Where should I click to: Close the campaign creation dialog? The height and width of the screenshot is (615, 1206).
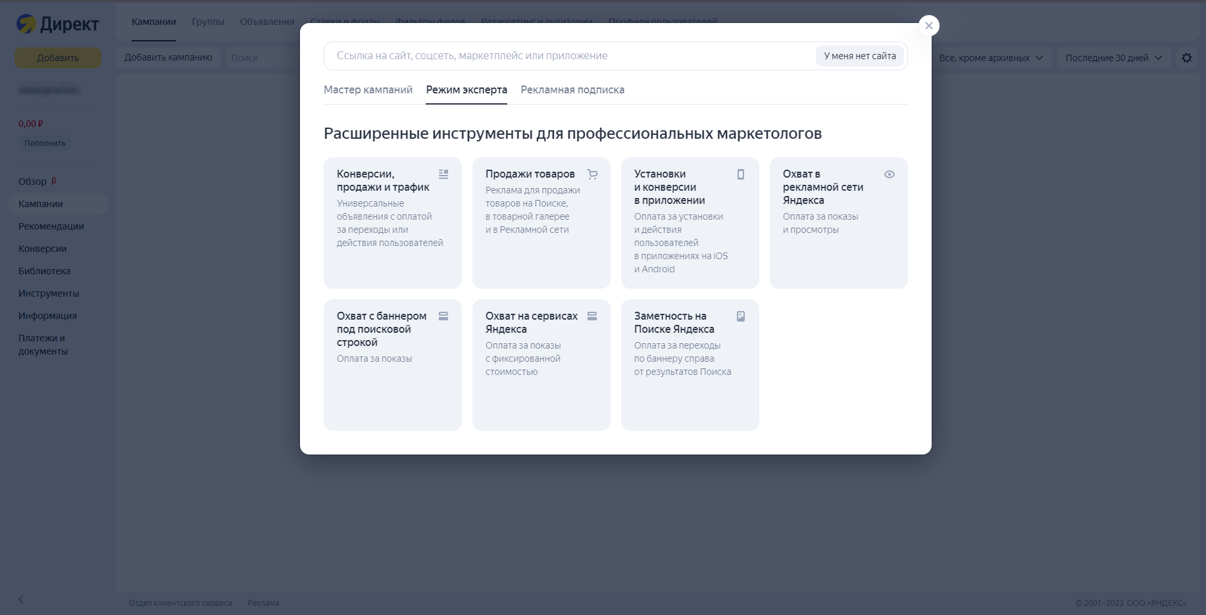pos(929,26)
